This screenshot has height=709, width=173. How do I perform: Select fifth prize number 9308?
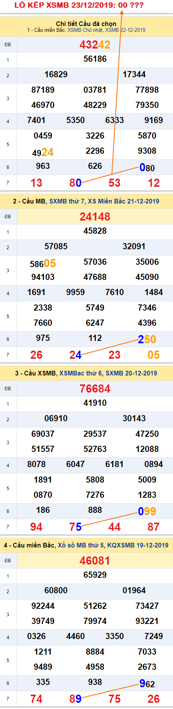[147, 151]
